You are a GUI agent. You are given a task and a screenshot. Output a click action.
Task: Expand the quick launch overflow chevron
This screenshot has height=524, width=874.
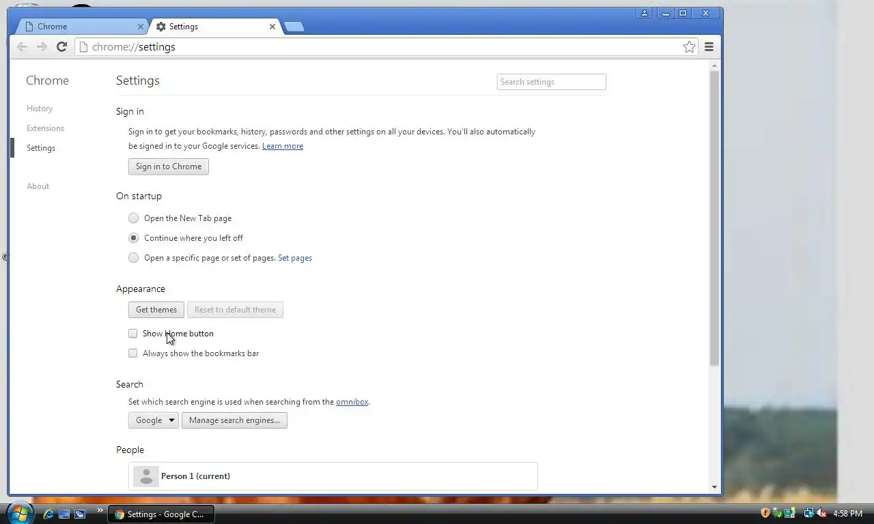tap(100, 510)
